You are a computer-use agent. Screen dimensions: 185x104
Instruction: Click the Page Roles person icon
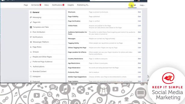pos(31,47)
